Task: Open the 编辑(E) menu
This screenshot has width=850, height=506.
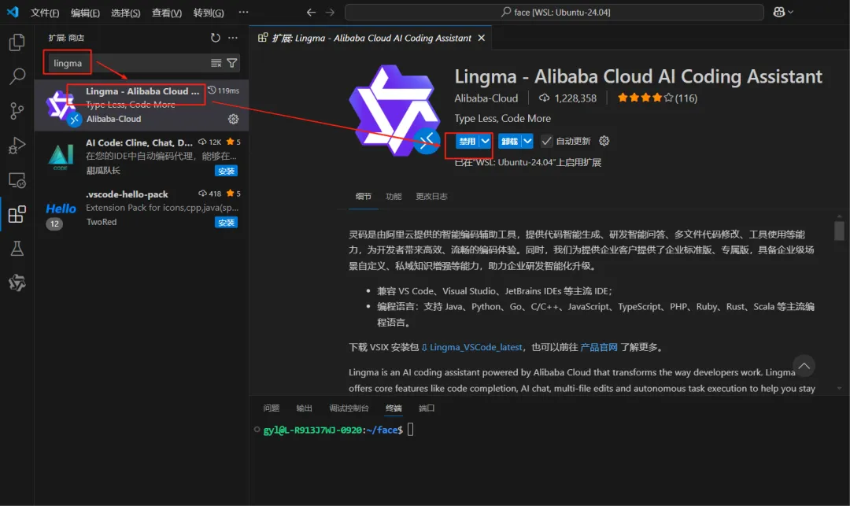Action: click(85, 13)
